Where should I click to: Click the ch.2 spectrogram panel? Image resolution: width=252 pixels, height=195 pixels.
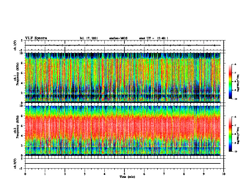123,131
